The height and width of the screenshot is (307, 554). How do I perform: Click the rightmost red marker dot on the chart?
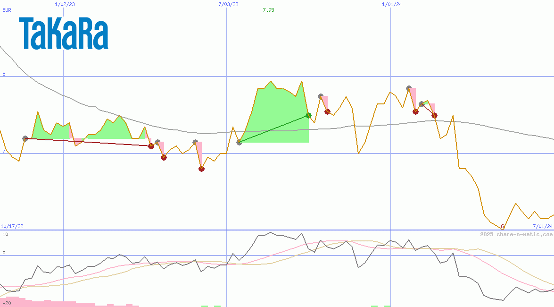434,115
